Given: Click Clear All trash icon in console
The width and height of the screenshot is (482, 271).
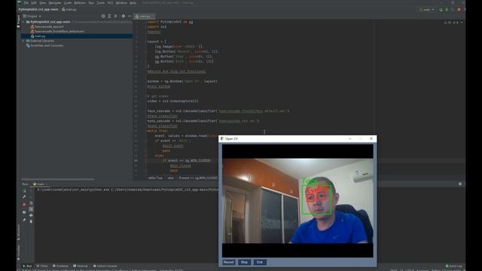Looking at the screenshot, I should [31, 221].
